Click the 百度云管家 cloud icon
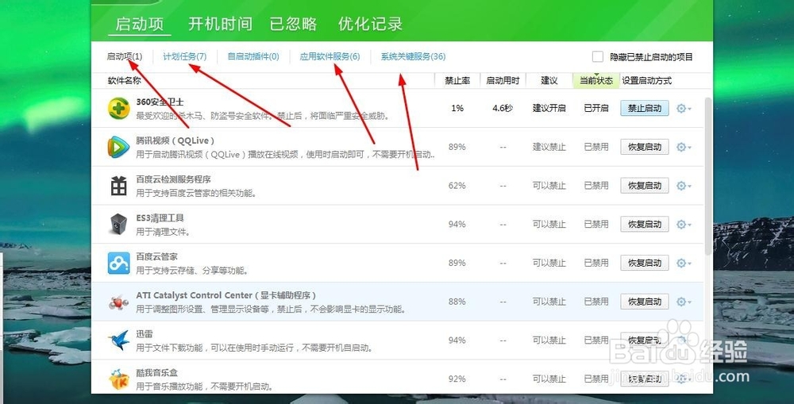This screenshot has height=404, width=794. point(119,263)
